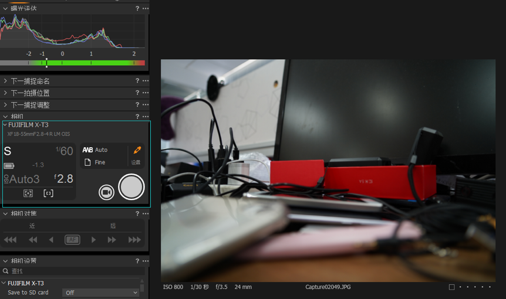The height and width of the screenshot is (299, 506).
Task: Change the S shooting mode
Action: tap(8, 151)
